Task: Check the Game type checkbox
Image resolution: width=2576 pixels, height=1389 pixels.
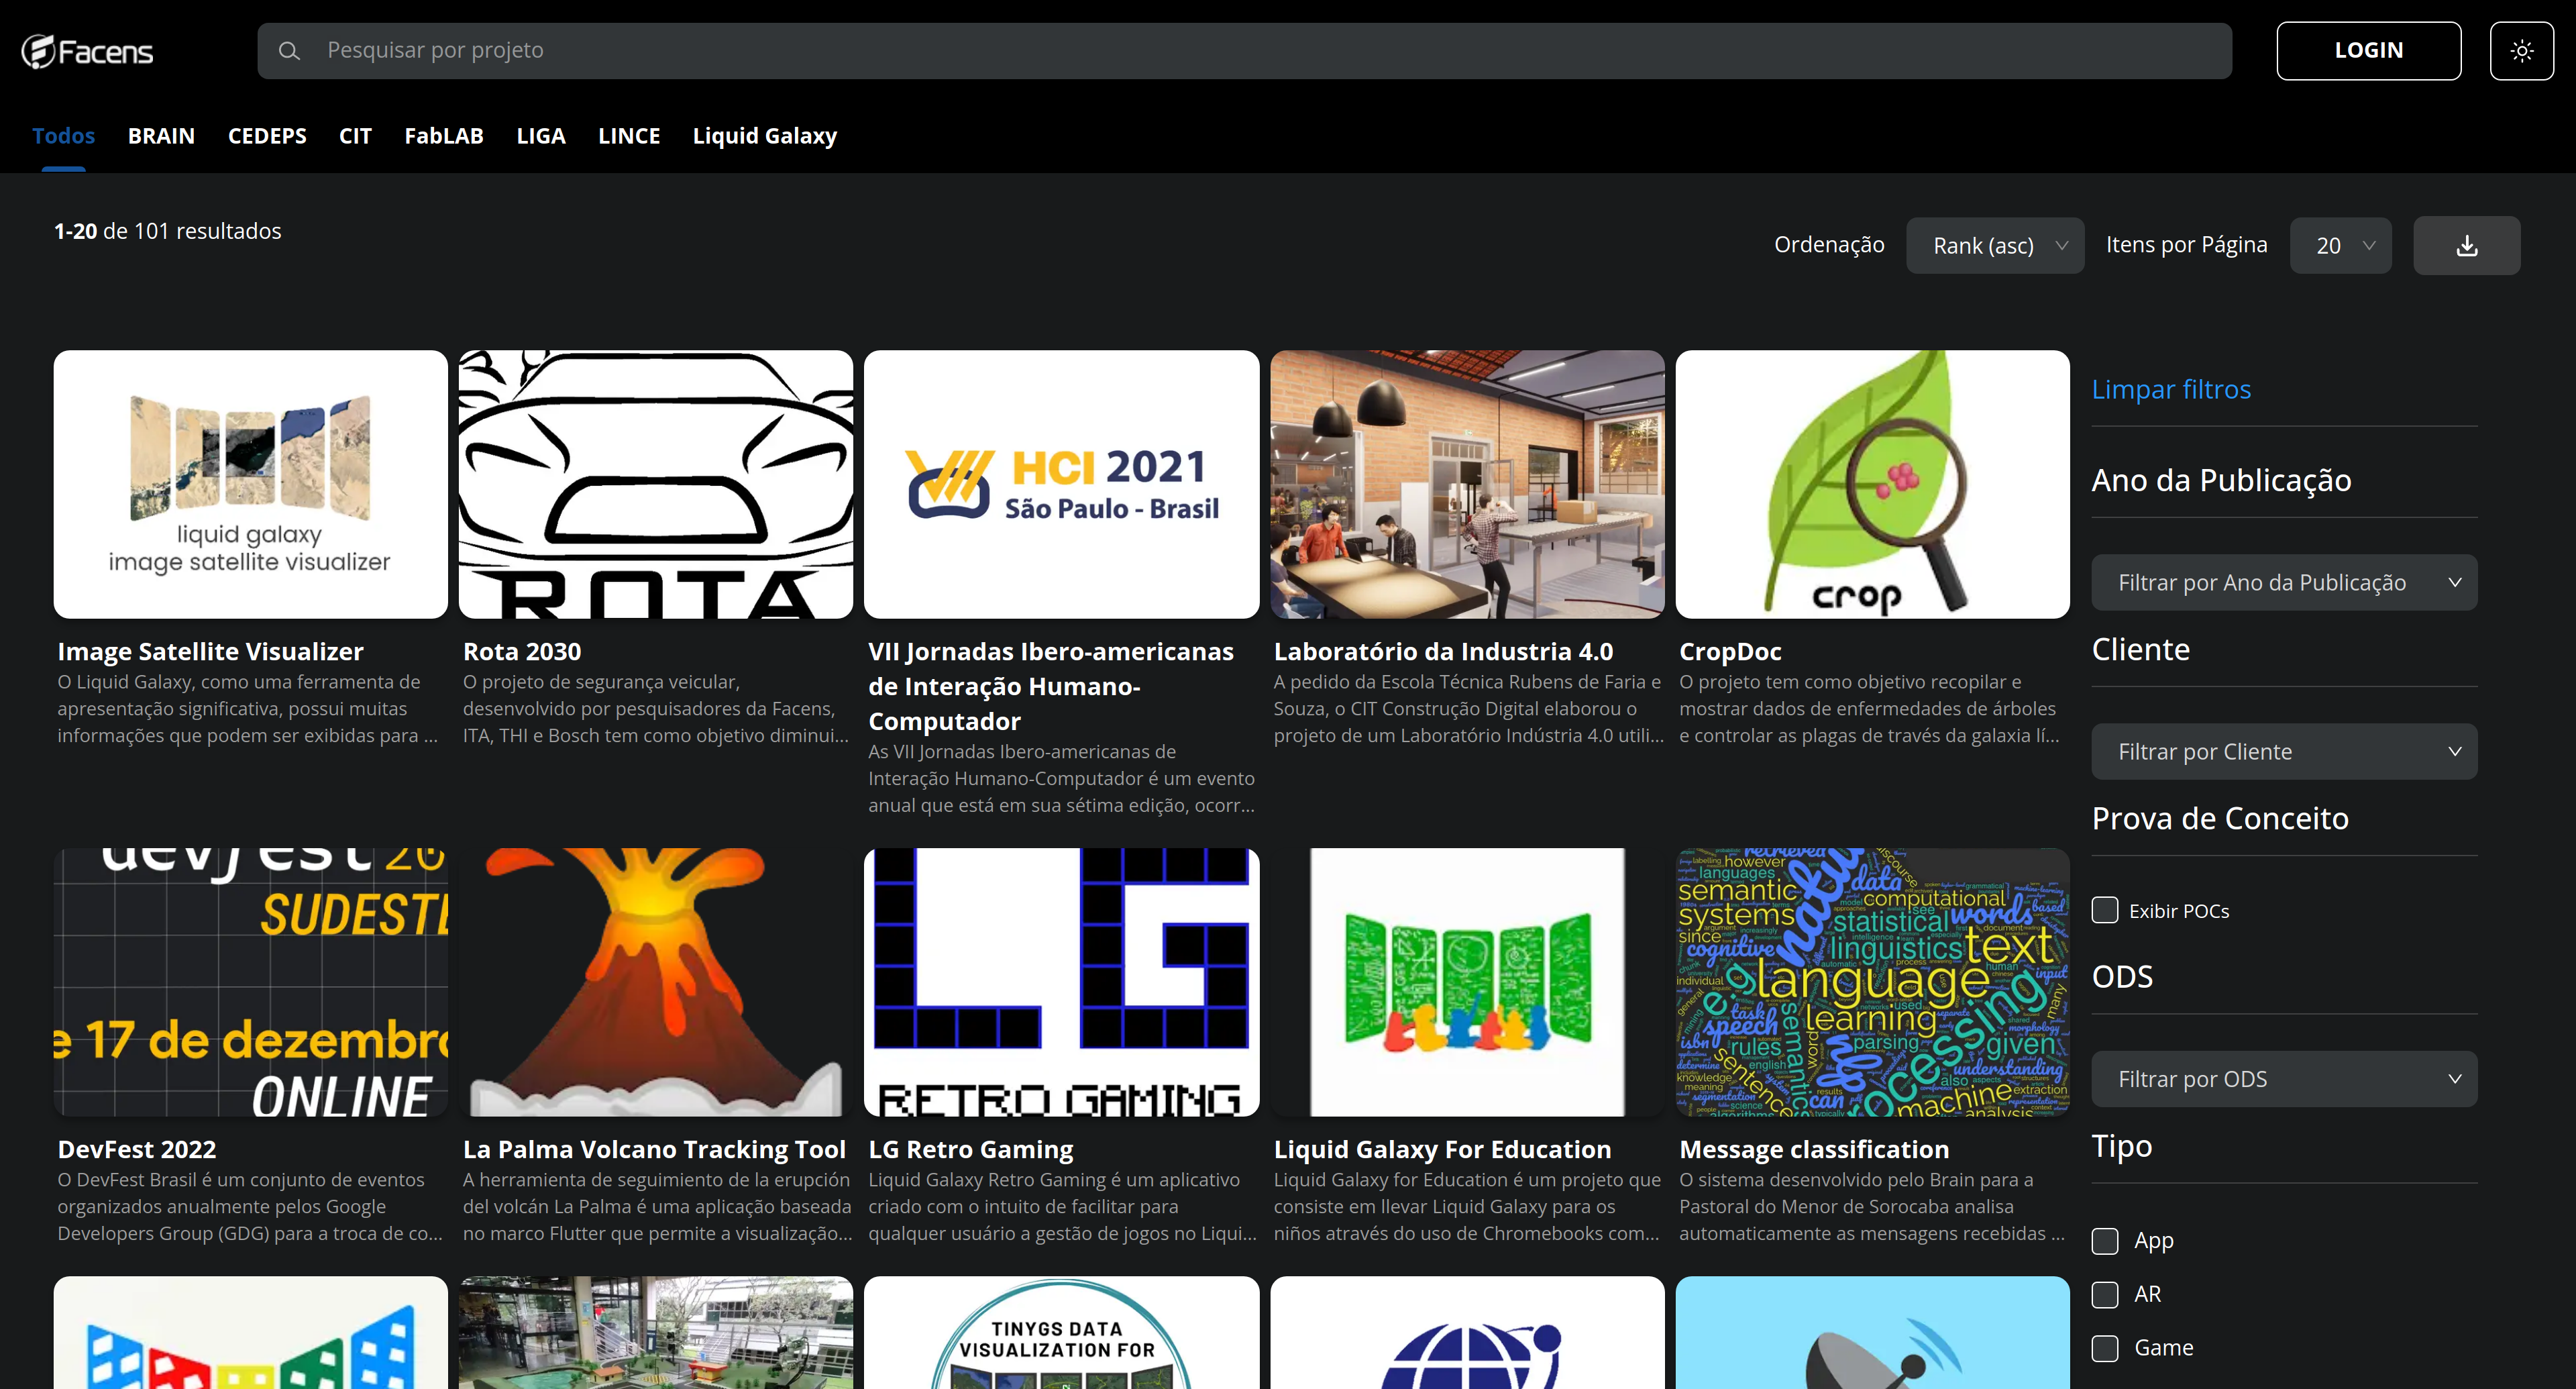Action: 2104,1349
